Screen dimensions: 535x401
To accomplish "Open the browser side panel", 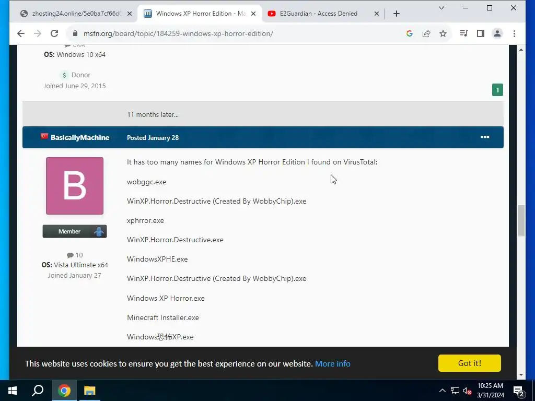I will tap(481, 33).
